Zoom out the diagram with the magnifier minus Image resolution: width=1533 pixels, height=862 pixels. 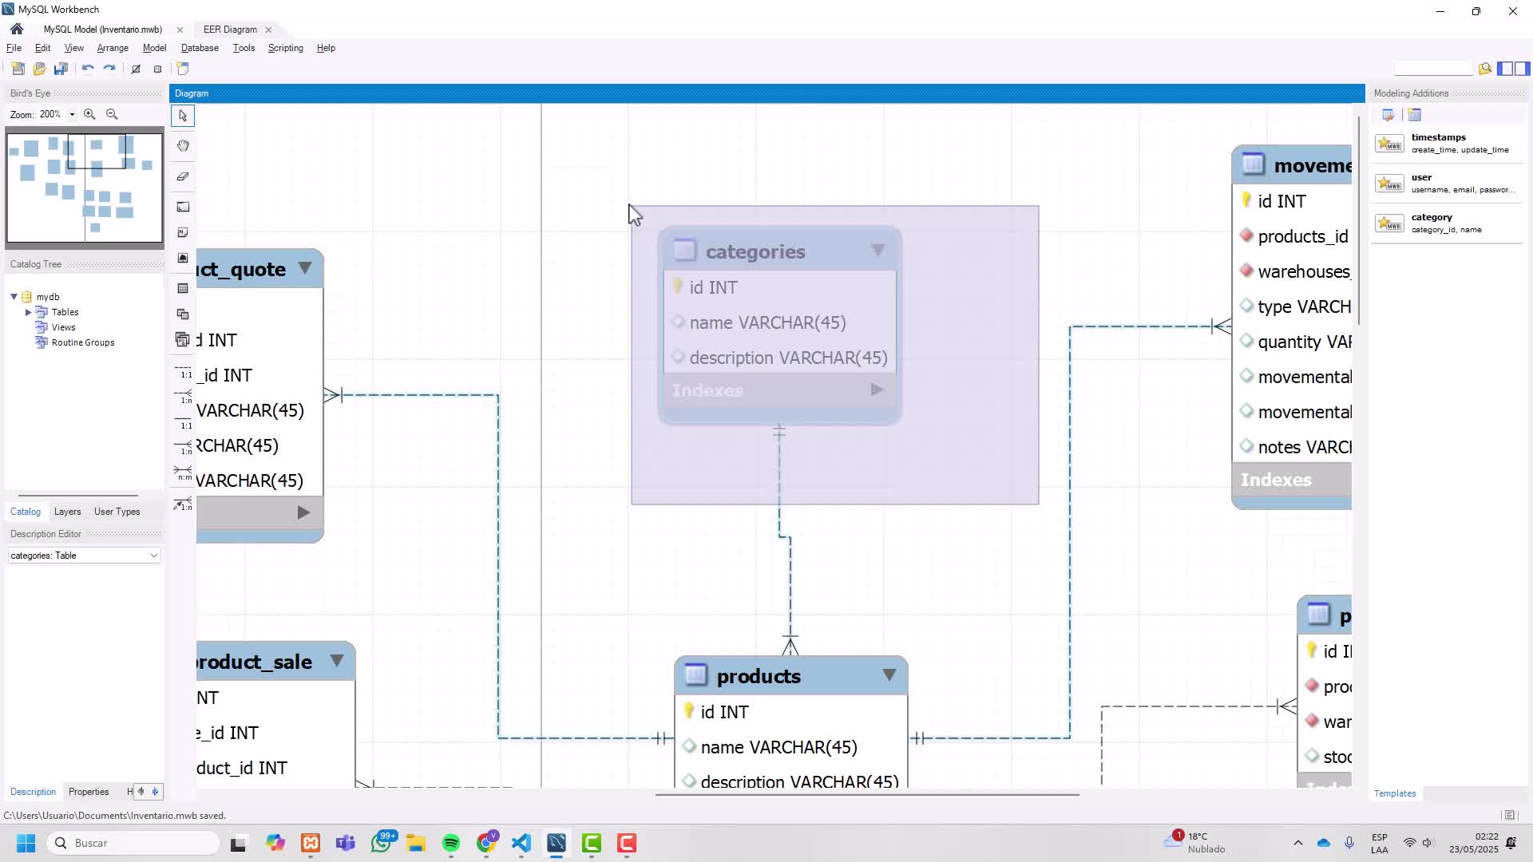click(x=112, y=114)
